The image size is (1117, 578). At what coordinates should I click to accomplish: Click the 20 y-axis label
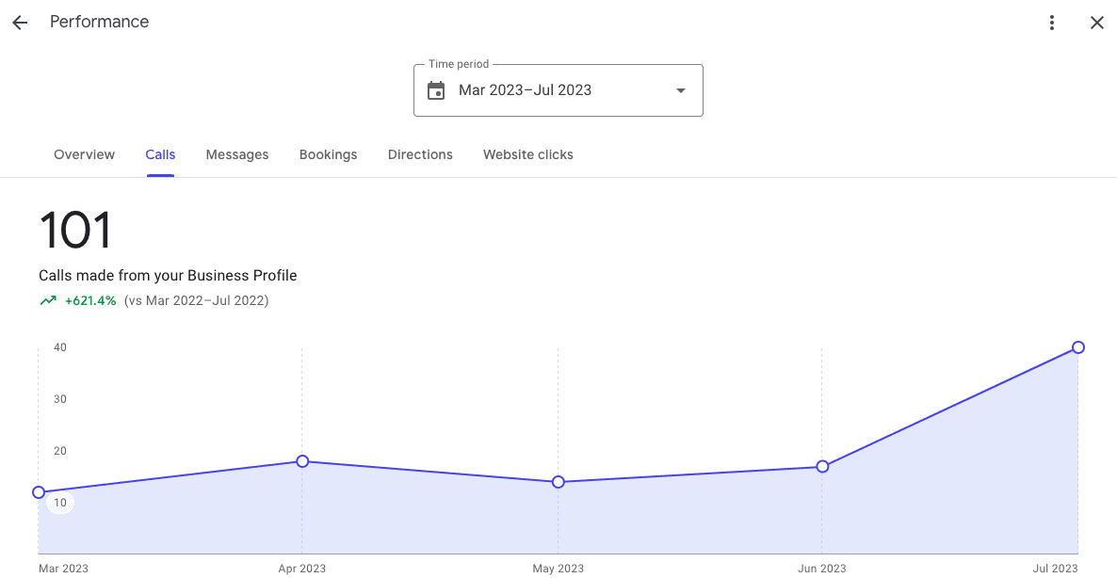click(60, 451)
